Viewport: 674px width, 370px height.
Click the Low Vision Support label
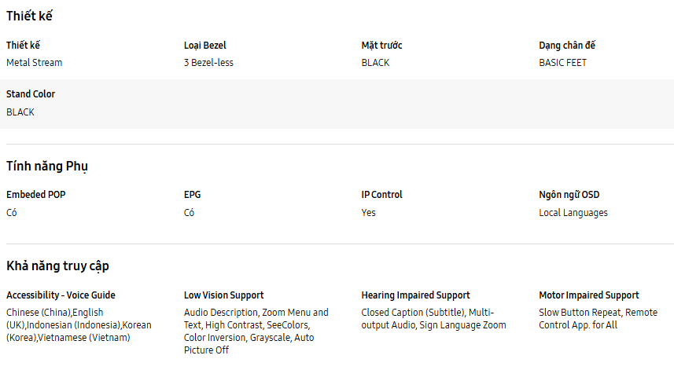pos(224,295)
